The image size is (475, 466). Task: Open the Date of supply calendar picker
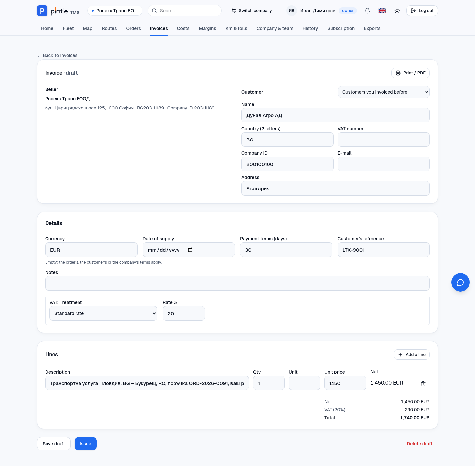[x=190, y=250]
